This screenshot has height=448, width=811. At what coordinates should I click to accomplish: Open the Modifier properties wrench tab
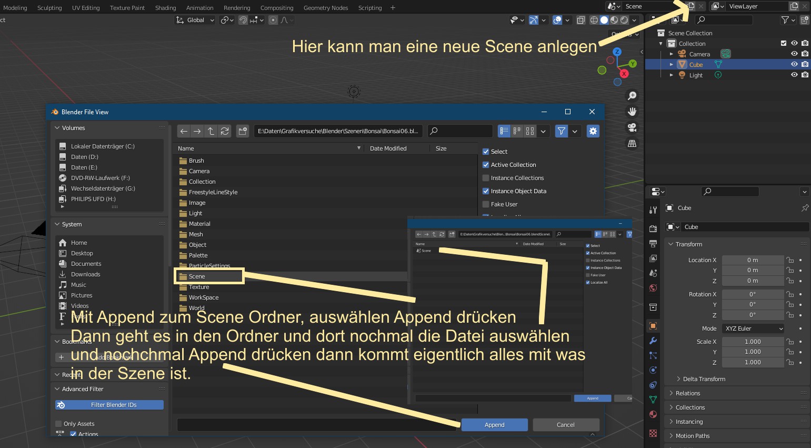653,341
